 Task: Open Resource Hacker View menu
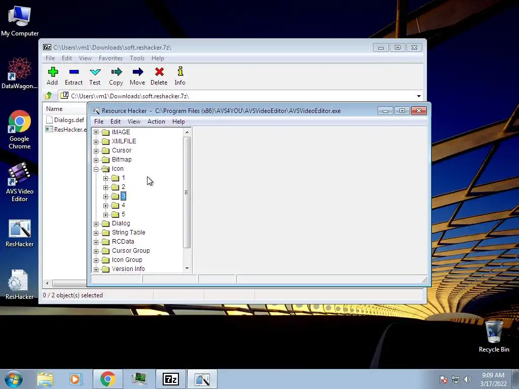(134, 122)
